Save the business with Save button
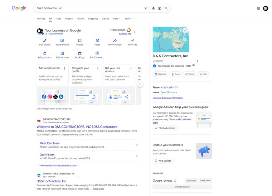The height and width of the screenshot is (196, 272). tap(176, 74)
